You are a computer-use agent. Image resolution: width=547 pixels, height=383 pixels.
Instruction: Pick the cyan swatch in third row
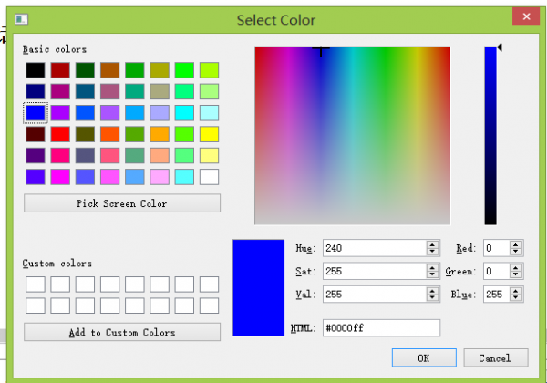pos(184,113)
